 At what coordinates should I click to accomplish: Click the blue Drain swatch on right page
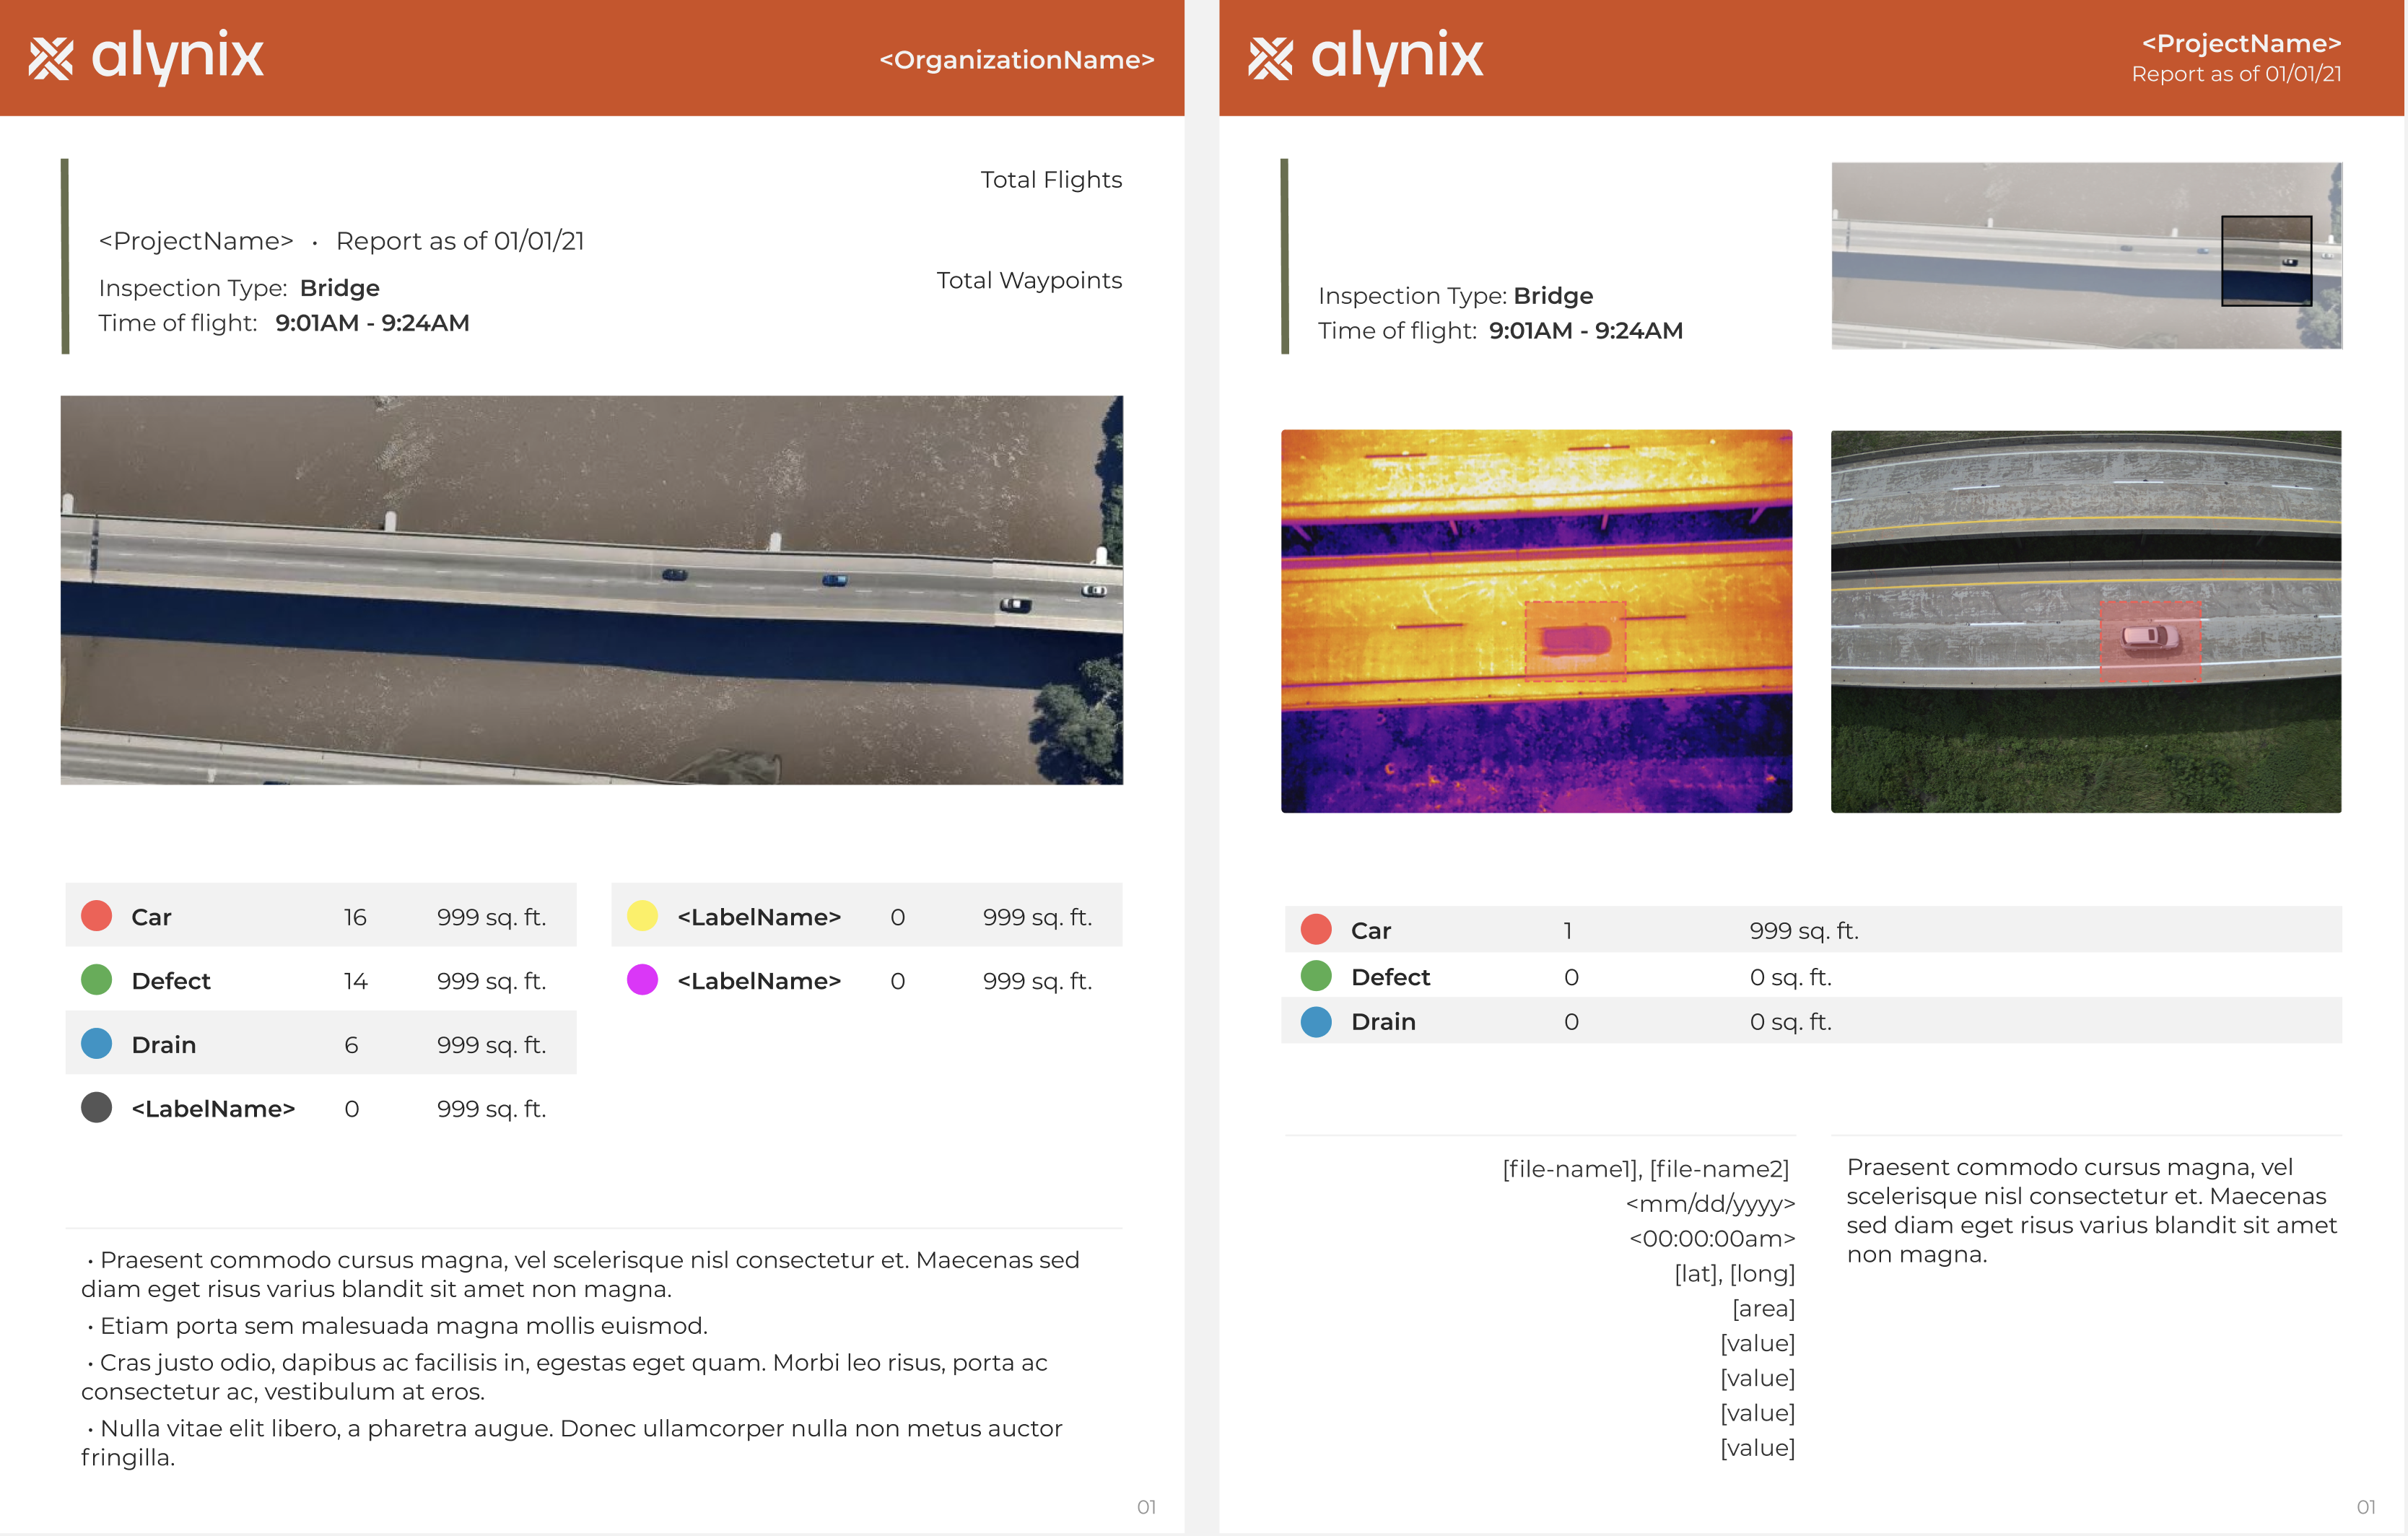point(1316,1022)
